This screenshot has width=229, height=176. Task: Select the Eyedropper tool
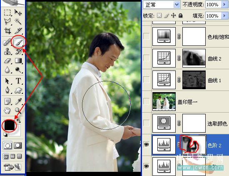coord(18,101)
